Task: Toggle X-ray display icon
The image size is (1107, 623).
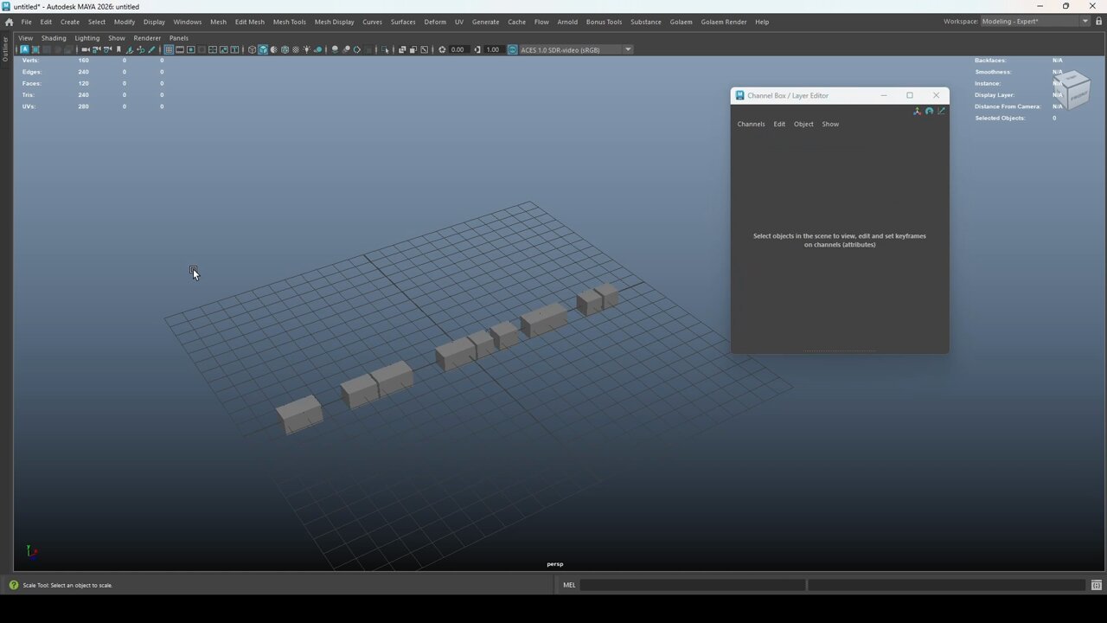Action: (x=402, y=49)
